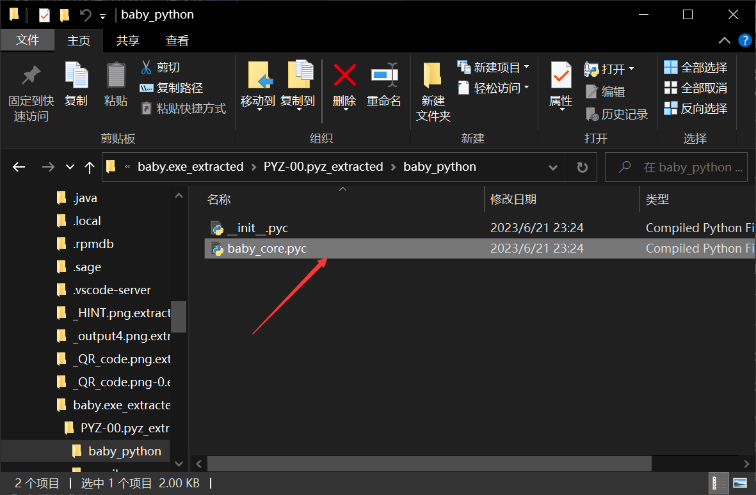
Task: Click Invert selection (反向选择)
Action: [696, 108]
